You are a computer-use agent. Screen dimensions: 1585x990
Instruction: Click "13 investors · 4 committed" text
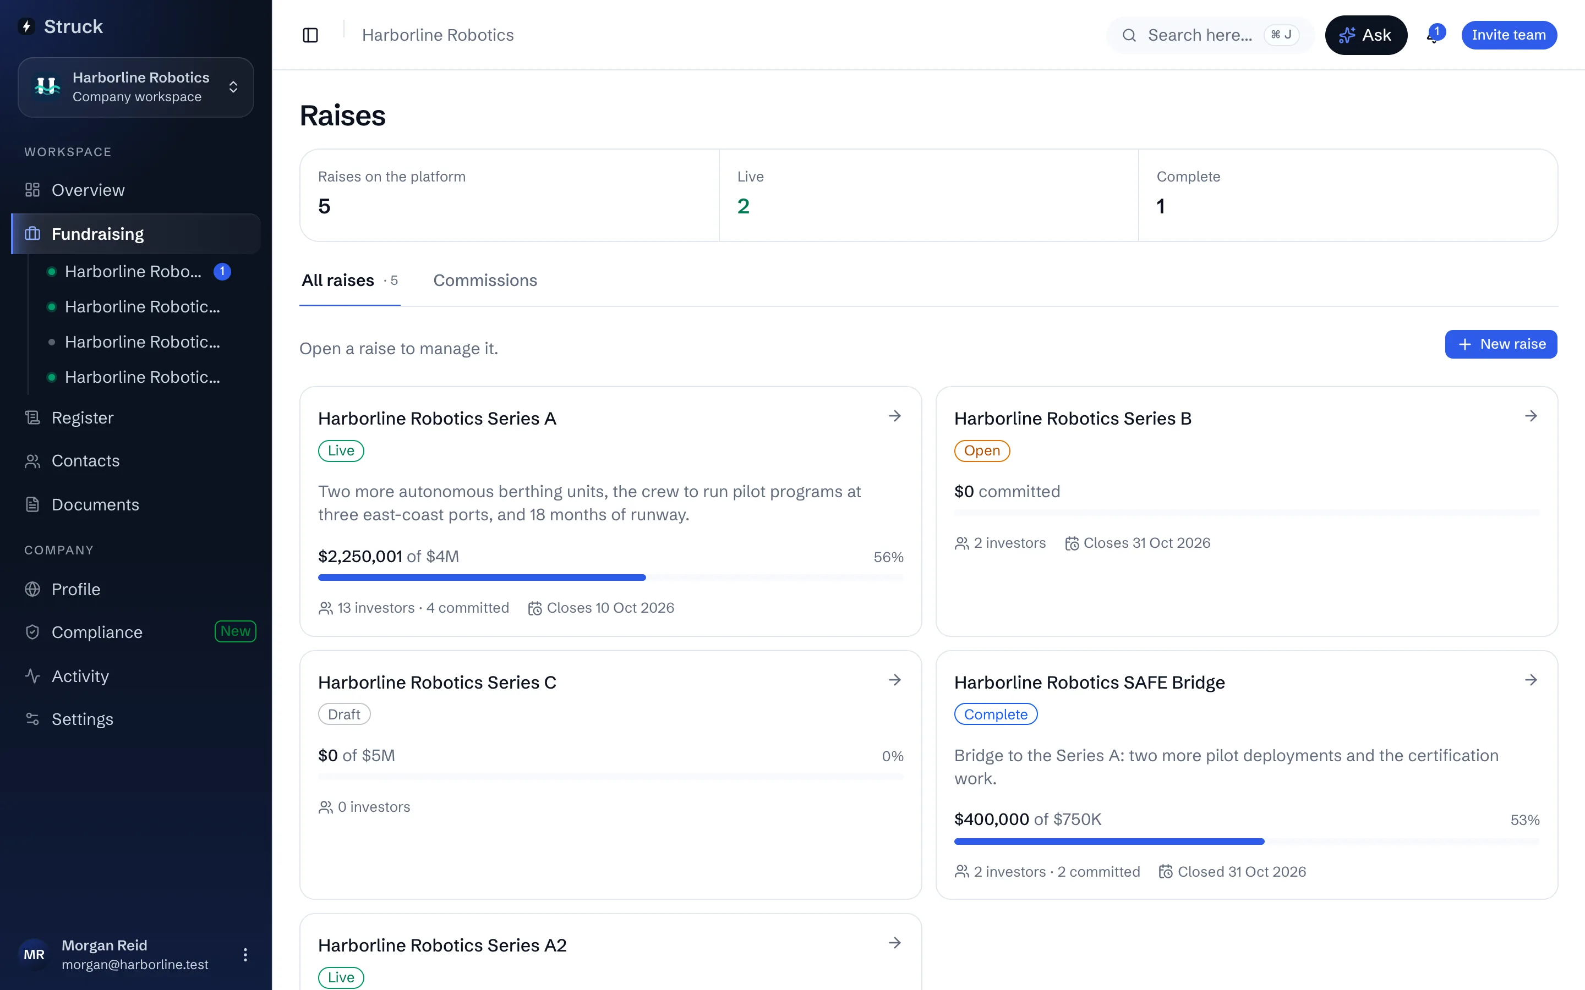tap(423, 608)
